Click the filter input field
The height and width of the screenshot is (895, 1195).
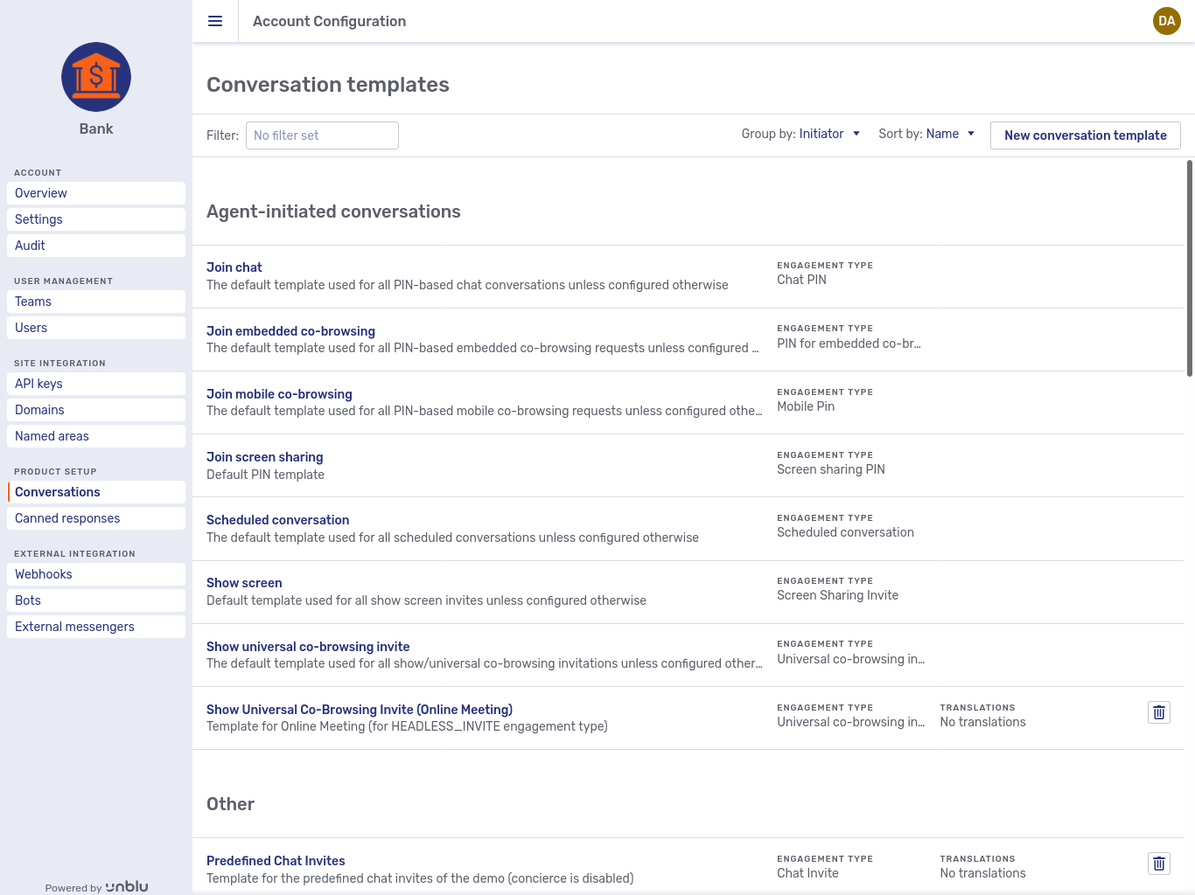tap(322, 135)
